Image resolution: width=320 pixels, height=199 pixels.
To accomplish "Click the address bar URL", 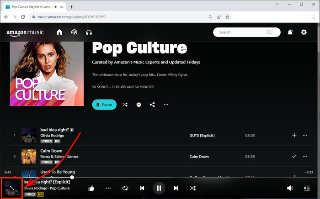I will [x=72, y=17].
